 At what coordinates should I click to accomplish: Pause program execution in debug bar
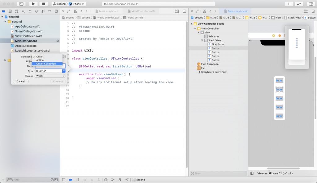coord(77,180)
